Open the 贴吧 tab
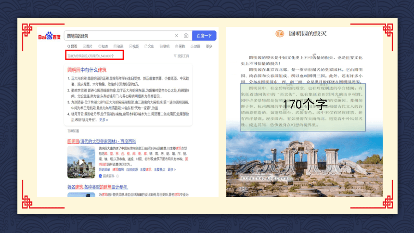Viewport: 414px width, 233px height. point(165,46)
